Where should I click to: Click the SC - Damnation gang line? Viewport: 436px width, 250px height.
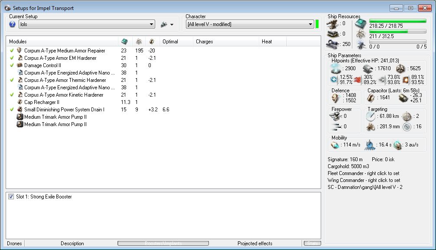coord(365,187)
